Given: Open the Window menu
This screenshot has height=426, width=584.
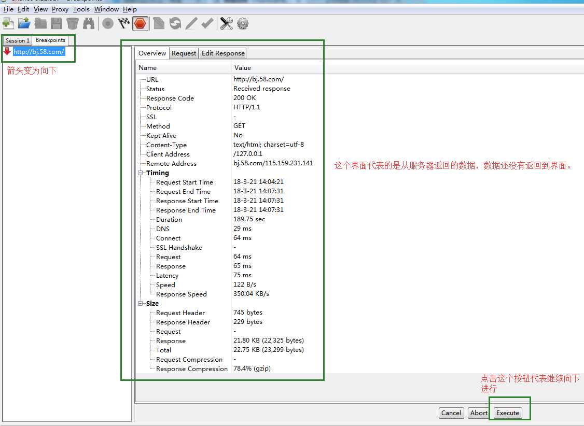Looking at the screenshot, I should [106, 9].
